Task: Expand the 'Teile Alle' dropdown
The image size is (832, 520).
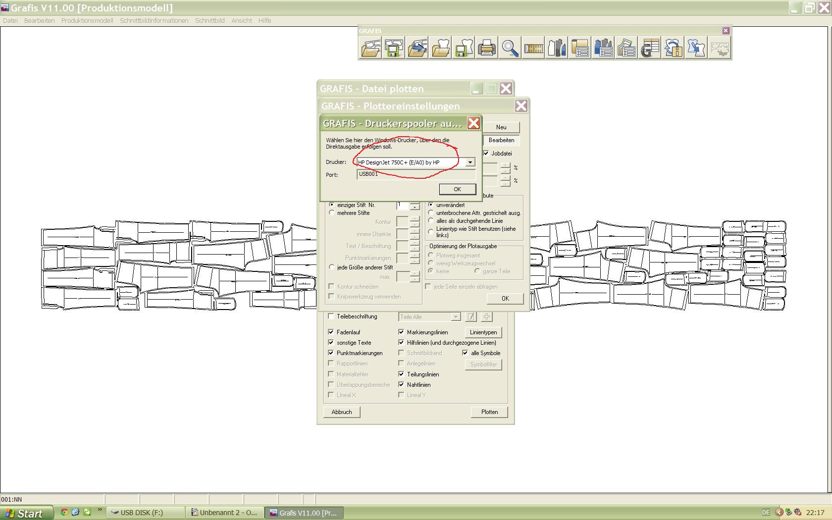Action: [x=455, y=317]
